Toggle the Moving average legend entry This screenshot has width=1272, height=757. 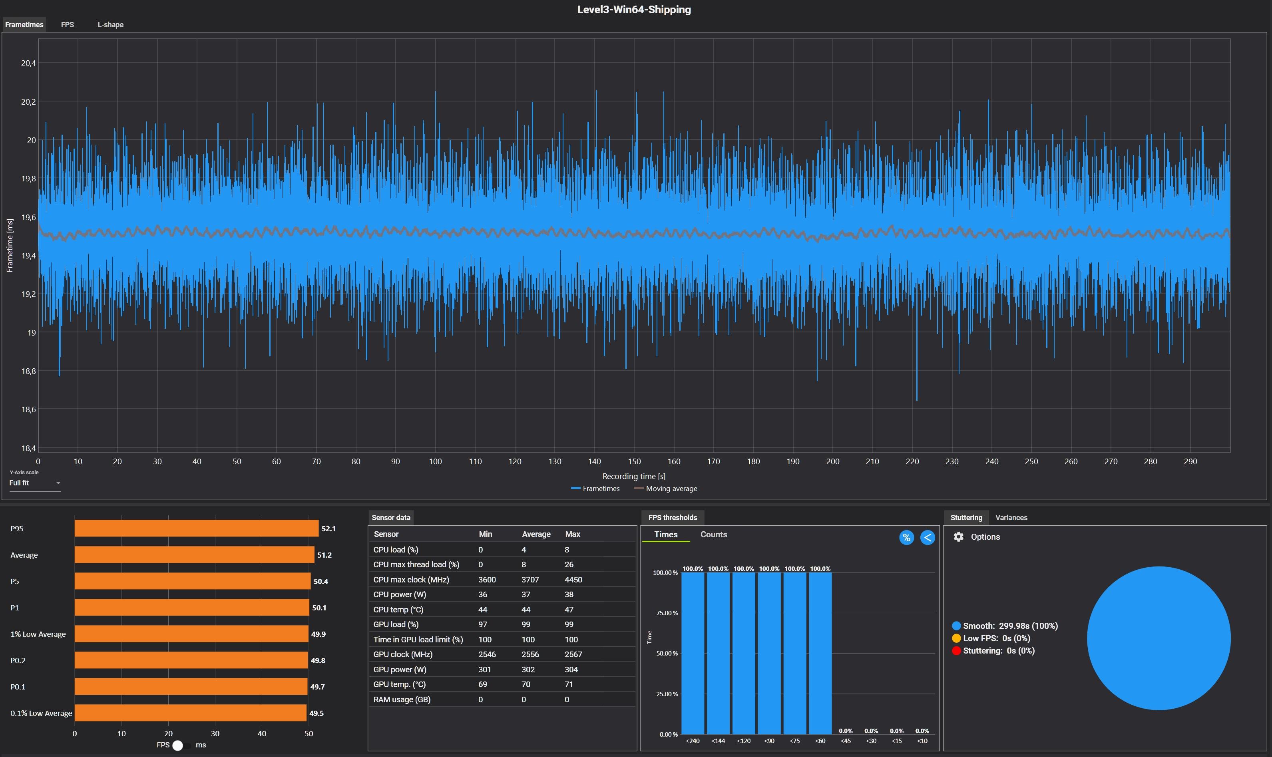pyautogui.click(x=665, y=489)
